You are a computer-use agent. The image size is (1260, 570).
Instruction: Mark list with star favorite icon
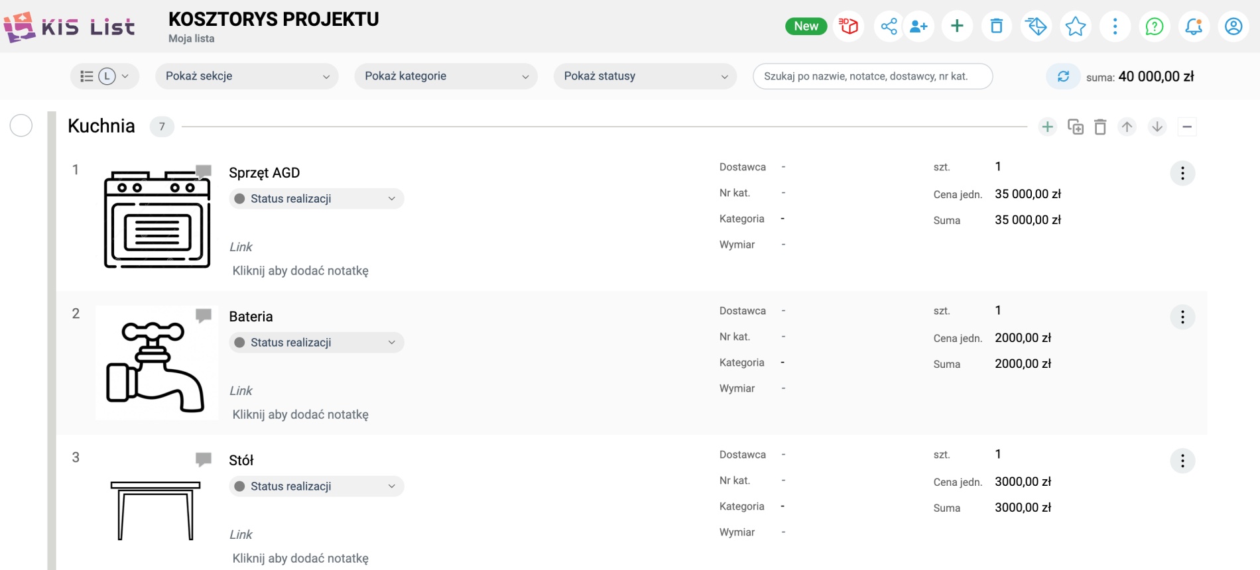click(x=1076, y=27)
